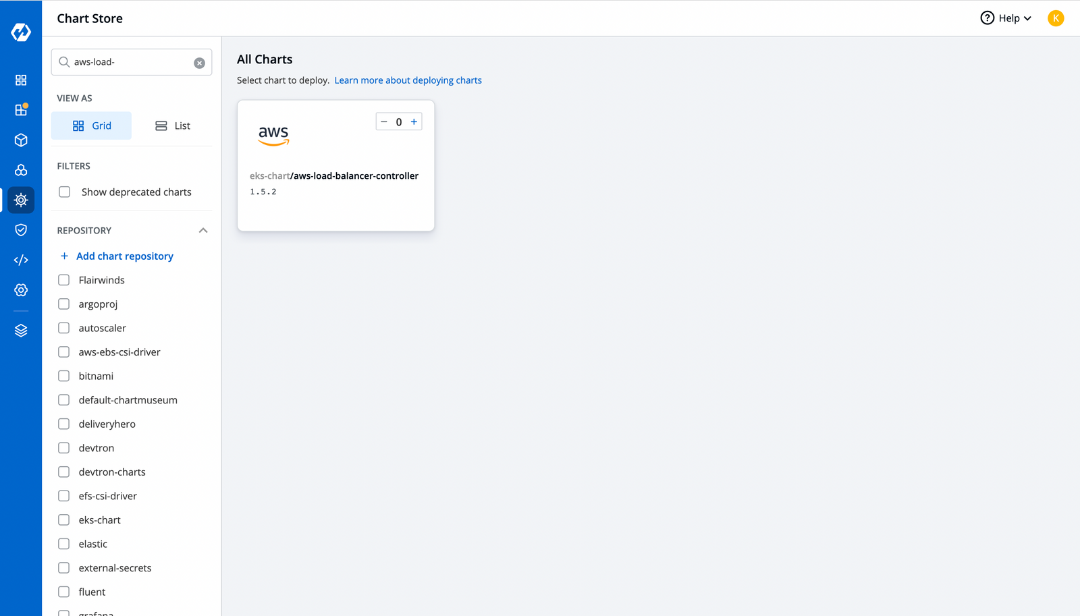
Task: Click Add chart repository
Action: [x=124, y=256]
